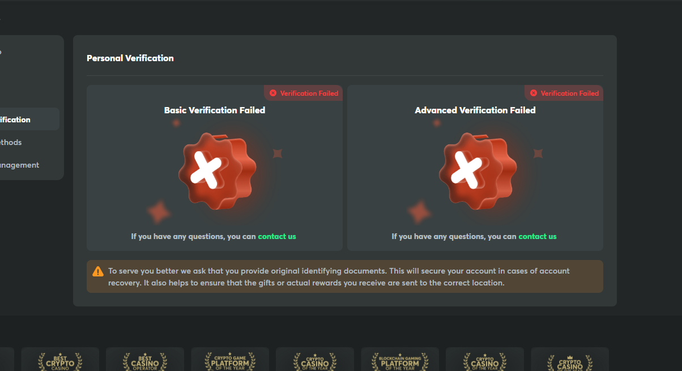The height and width of the screenshot is (371, 682).
Task: Click the Verification Failed tag on the Basic card
Action: coord(304,93)
